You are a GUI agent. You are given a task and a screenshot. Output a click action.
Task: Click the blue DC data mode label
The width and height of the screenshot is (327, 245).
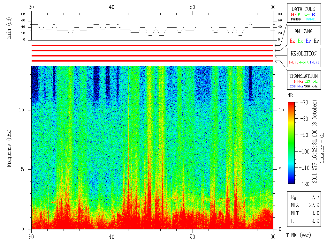(314, 15)
